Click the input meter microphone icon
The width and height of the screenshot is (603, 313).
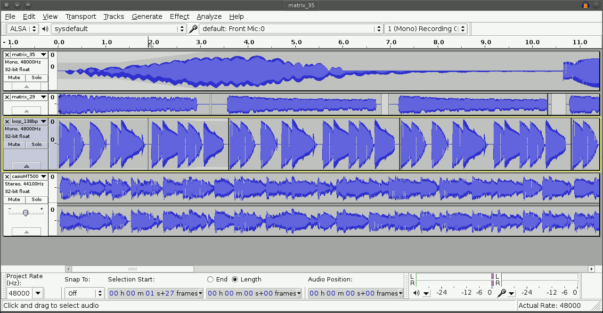501,293
